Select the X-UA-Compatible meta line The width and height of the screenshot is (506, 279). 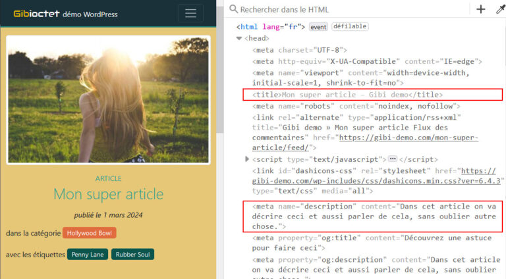tap(367, 61)
